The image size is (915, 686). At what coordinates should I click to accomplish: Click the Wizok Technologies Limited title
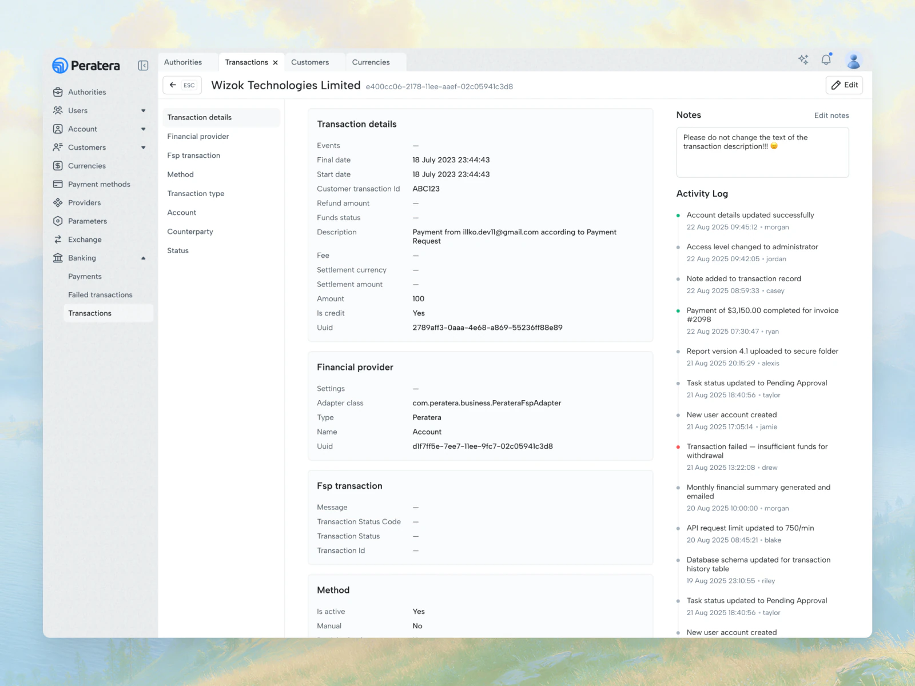pos(286,85)
